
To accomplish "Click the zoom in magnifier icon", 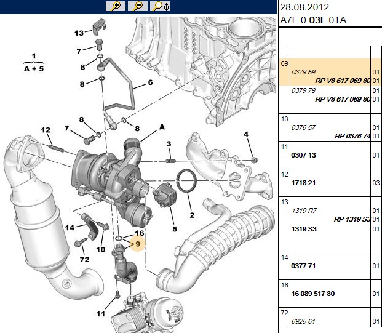I will click(x=116, y=6).
